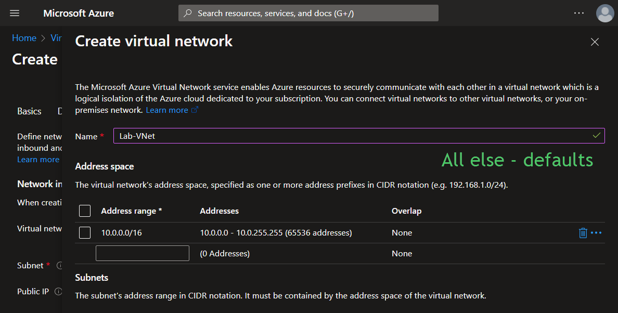618x313 pixels.
Task: Click the 10.0.0.0/16 address range value
Action: click(121, 233)
